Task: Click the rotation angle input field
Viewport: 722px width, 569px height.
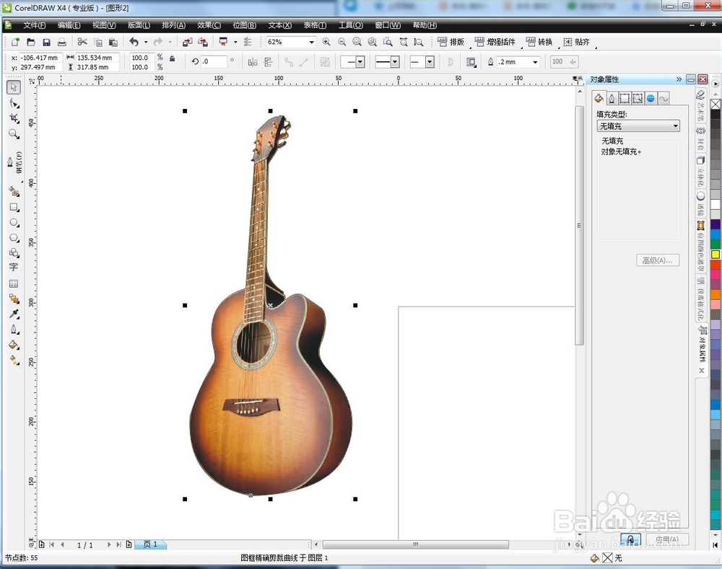Action: coord(214,61)
